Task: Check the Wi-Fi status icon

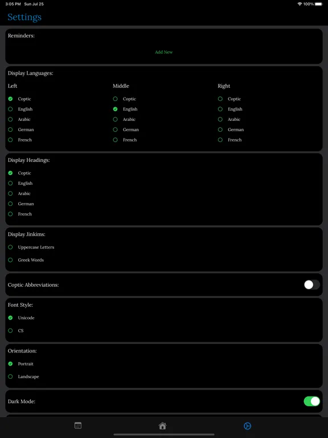Action: click(300, 4)
